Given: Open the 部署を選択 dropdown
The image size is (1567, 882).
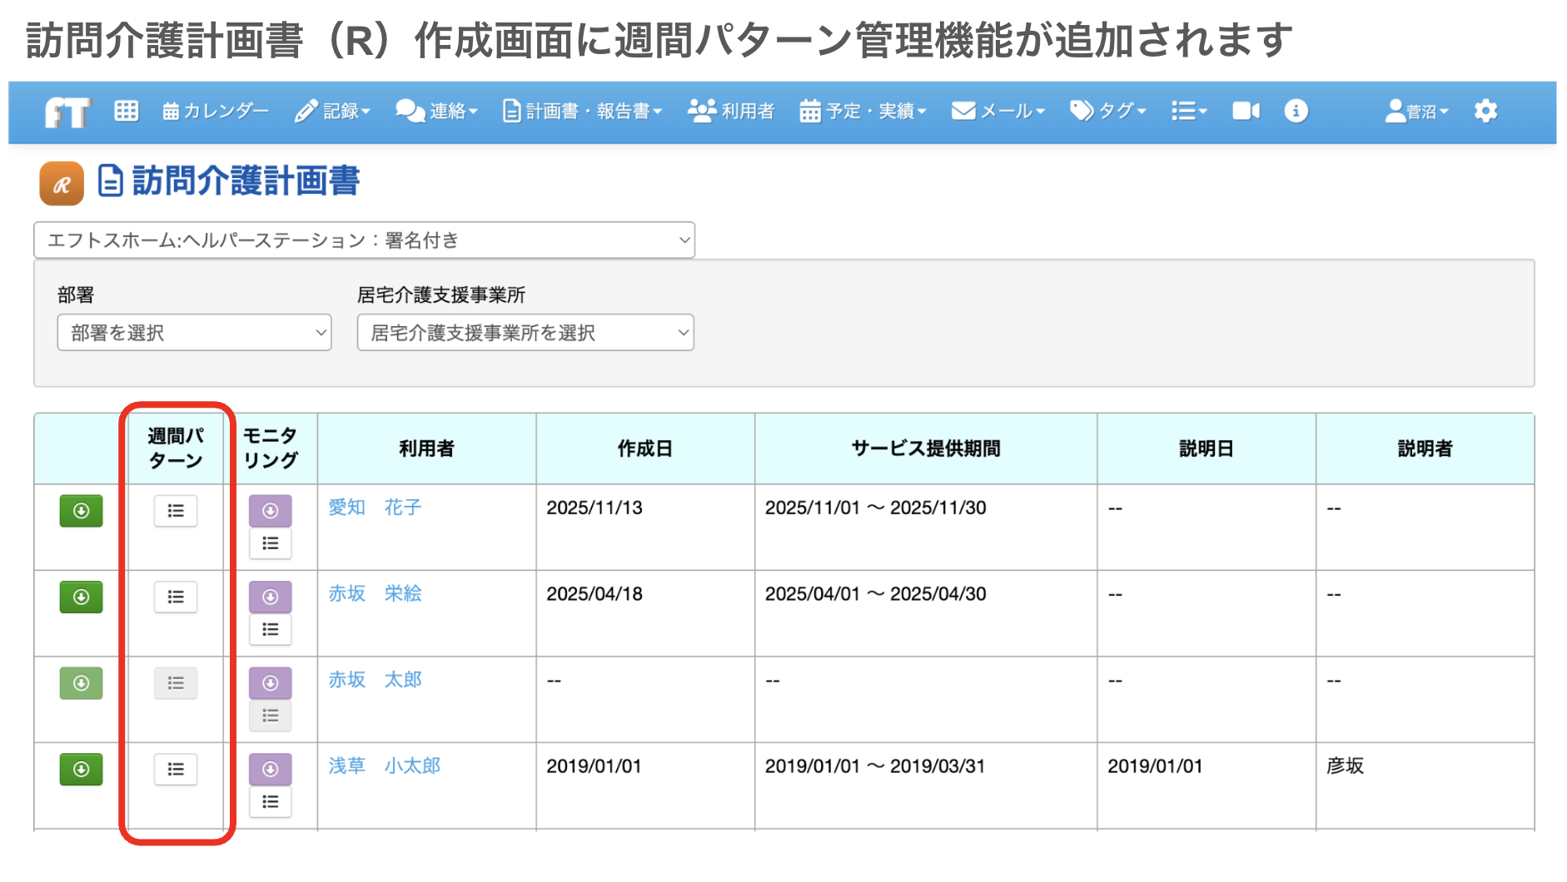Looking at the screenshot, I should (x=193, y=332).
